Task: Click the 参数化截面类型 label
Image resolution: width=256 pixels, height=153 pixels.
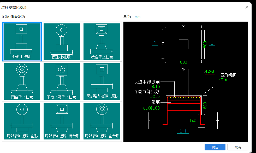Action: [14, 17]
